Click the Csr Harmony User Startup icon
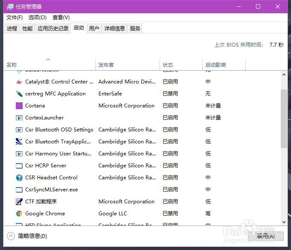This screenshot has width=291, height=250. (x=19, y=154)
